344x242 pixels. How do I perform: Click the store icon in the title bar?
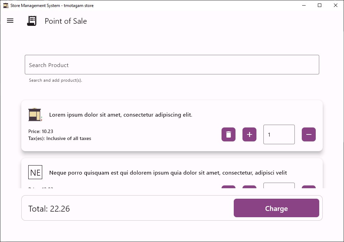pyautogui.click(x=6, y=5)
